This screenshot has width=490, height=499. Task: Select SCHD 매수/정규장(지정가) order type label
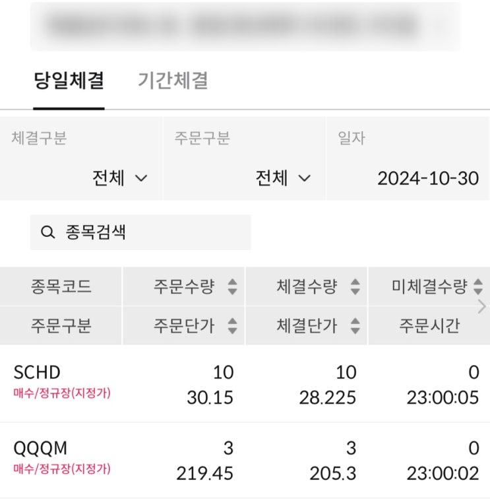coord(62,393)
